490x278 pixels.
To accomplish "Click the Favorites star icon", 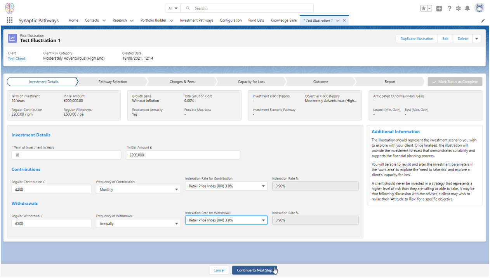I will click(424, 8).
